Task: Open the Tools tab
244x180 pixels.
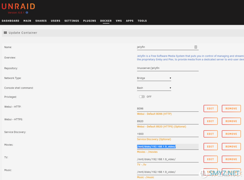Action: (x=142, y=21)
